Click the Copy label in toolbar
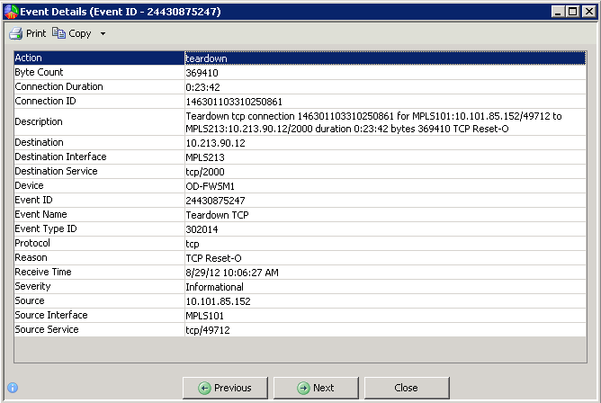Screen dimensions: 601x403 coord(80,33)
